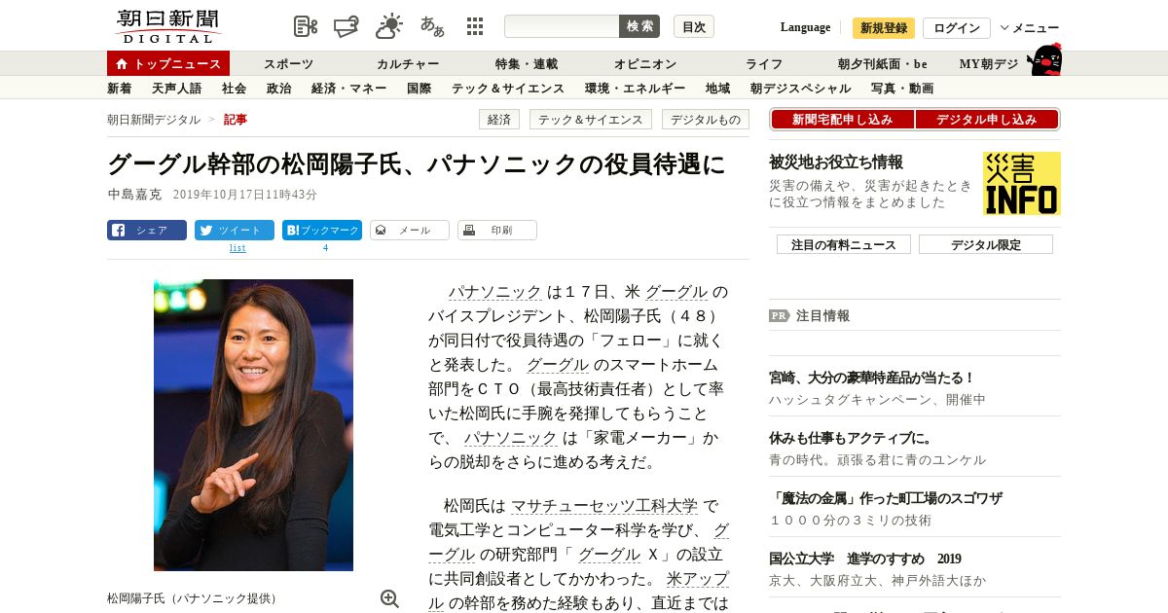Expand the メニュー dropdown

pyautogui.click(x=1030, y=28)
